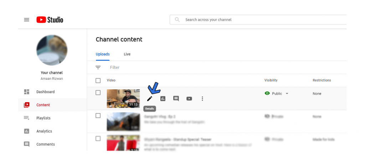365x162 pixels.
Task: Click the pencil Details icon
Action: point(150,99)
